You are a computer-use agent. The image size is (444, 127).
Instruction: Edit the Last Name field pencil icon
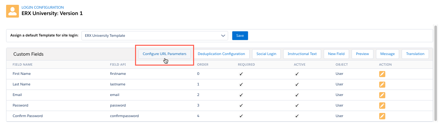(382, 84)
